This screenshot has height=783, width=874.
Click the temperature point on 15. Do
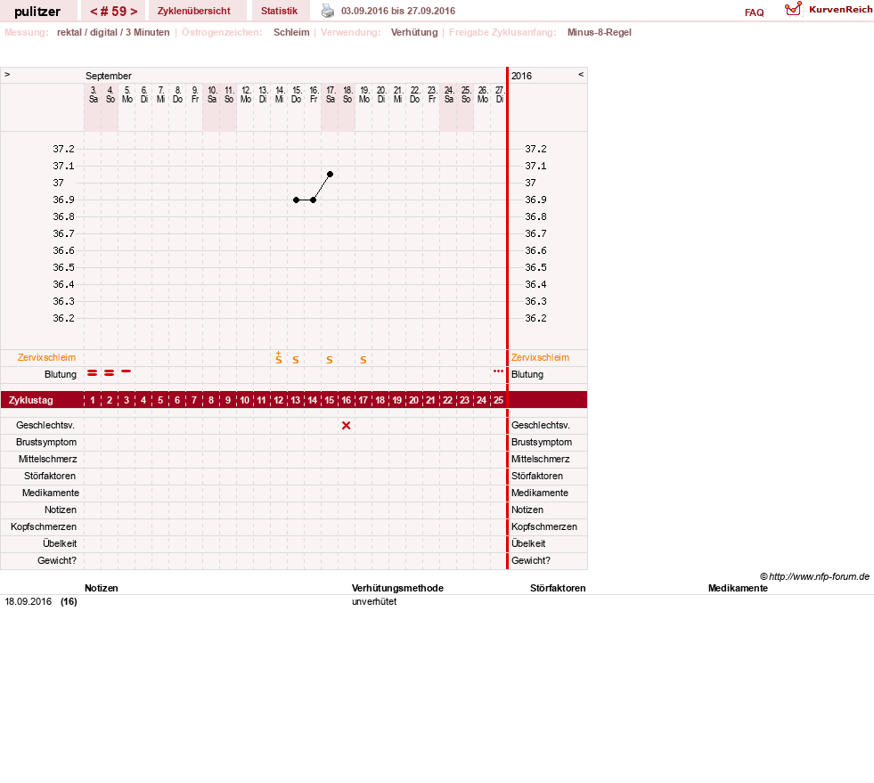296,200
